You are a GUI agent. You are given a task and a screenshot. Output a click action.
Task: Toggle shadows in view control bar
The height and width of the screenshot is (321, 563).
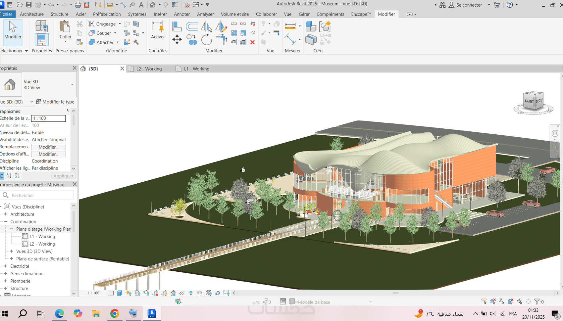point(137,293)
